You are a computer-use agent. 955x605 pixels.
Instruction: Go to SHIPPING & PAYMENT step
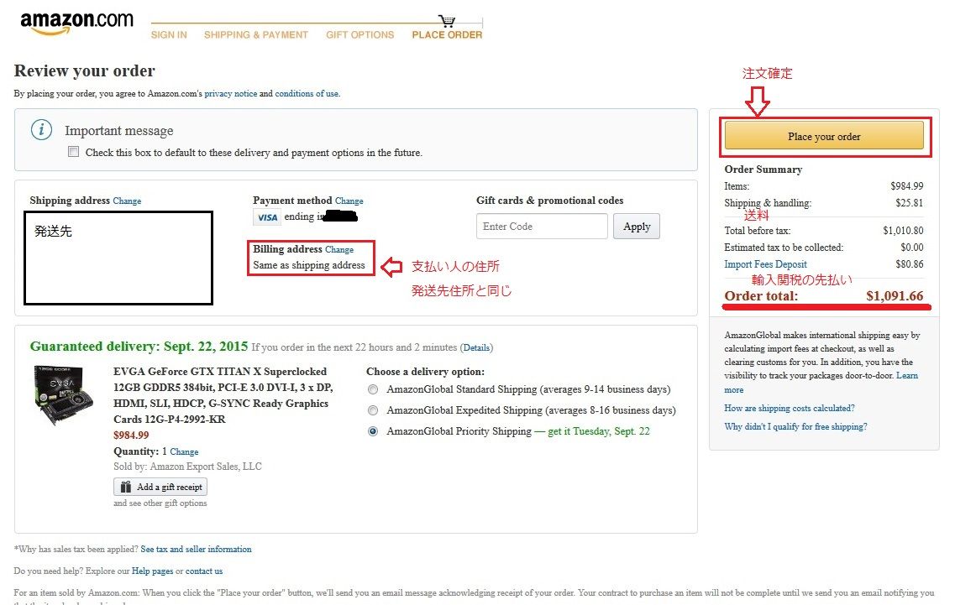pos(256,34)
